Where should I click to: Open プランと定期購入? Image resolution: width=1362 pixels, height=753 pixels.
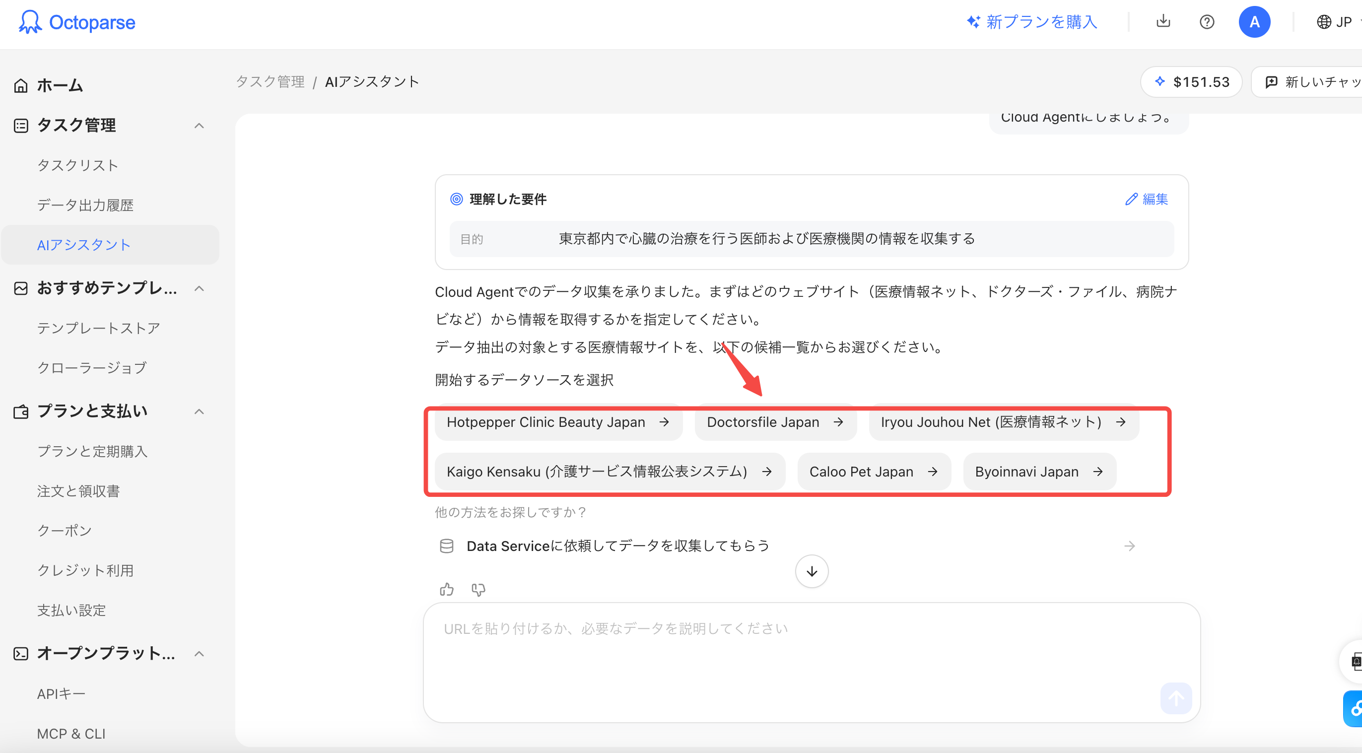[92, 451]
